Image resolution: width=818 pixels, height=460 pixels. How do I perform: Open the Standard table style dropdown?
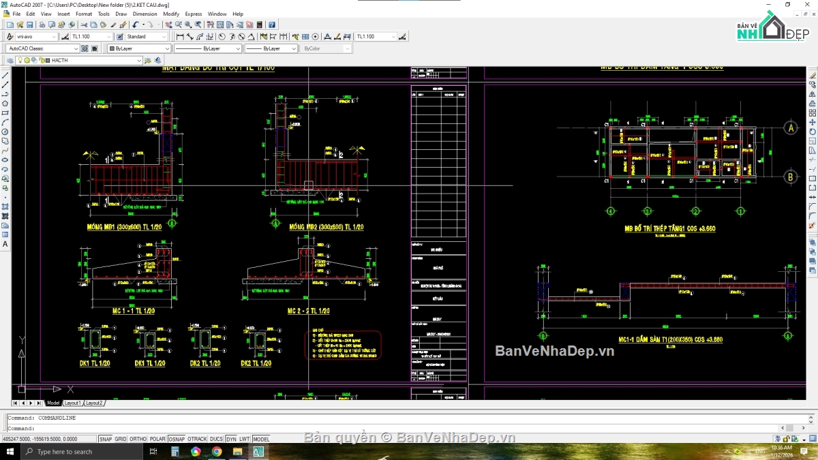147,37
